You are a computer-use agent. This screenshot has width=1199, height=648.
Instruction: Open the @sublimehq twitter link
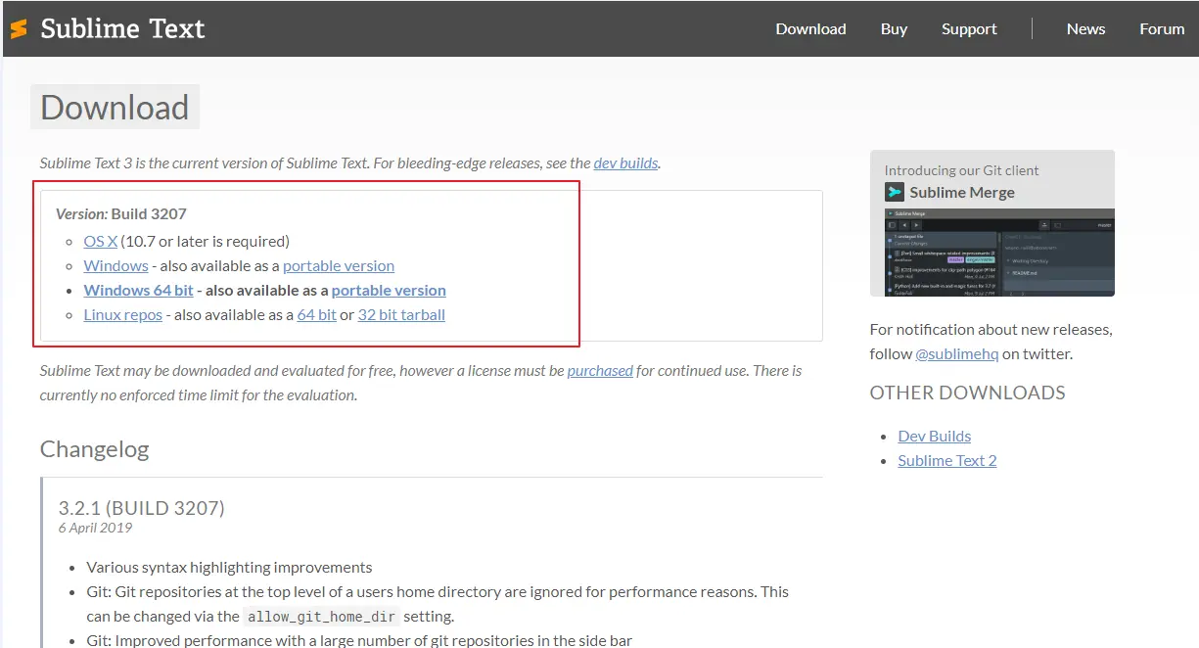tap(957, 353)
